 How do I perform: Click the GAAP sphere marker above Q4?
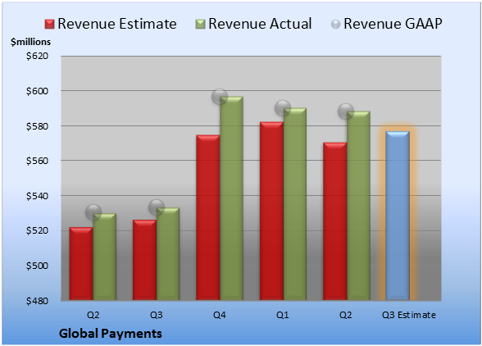click(220, 97)
